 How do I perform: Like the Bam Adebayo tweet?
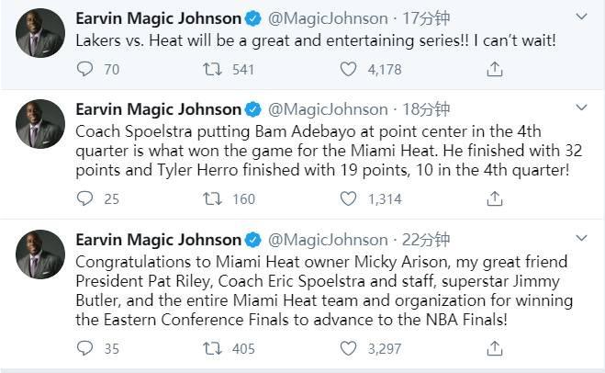(348, 198)
